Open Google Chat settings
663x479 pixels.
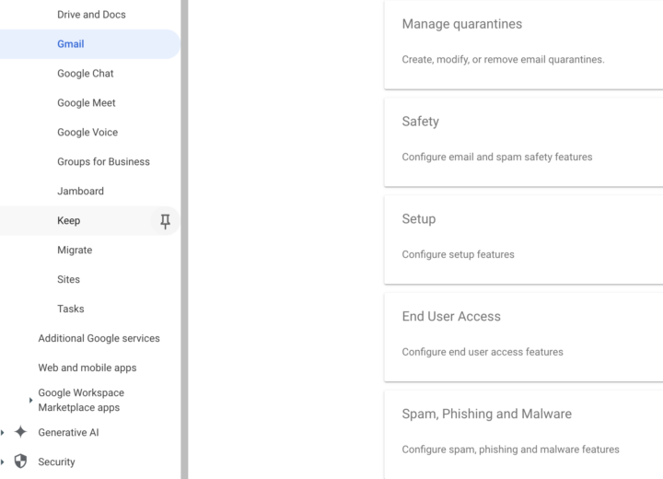point(86,74)
